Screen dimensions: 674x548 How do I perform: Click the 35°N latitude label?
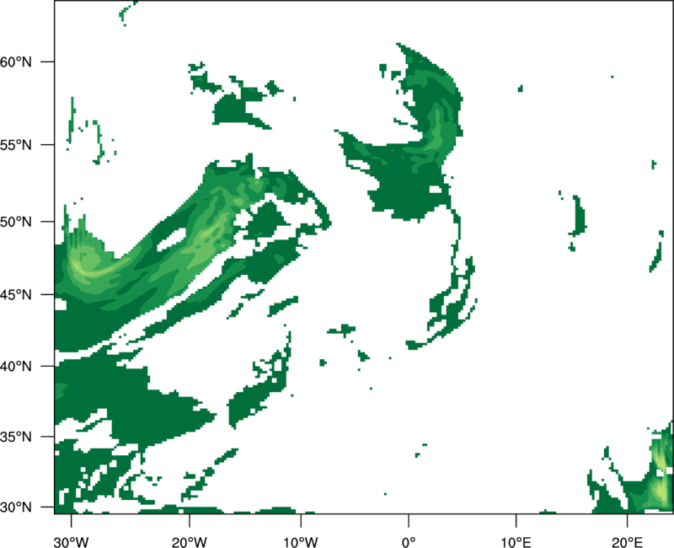16,437
